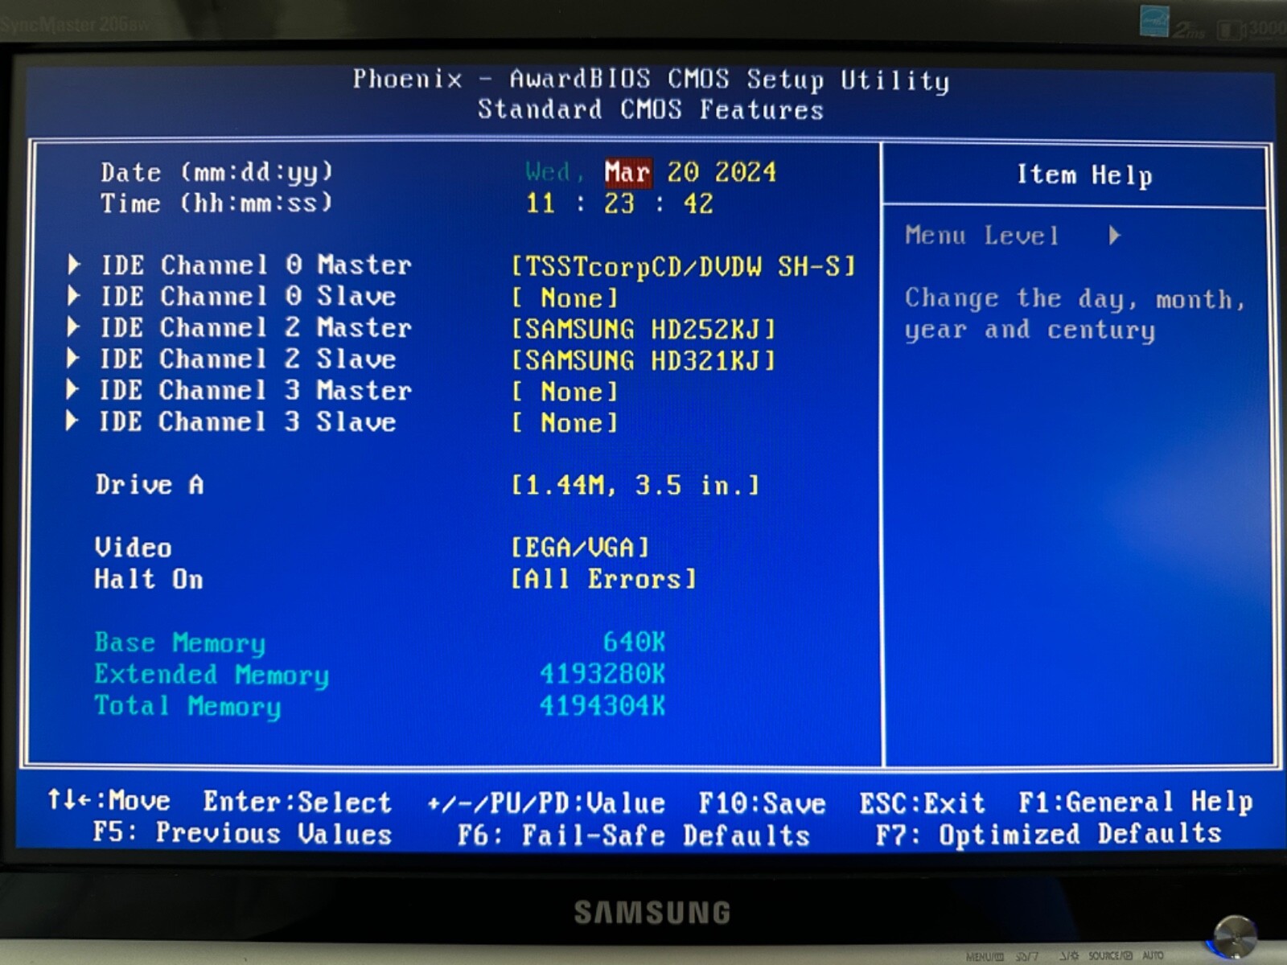The height and width of the screenshot is (965, 1287).
Task: Click the F7: Optimized Defaults hint
Action: point(1049,834)
